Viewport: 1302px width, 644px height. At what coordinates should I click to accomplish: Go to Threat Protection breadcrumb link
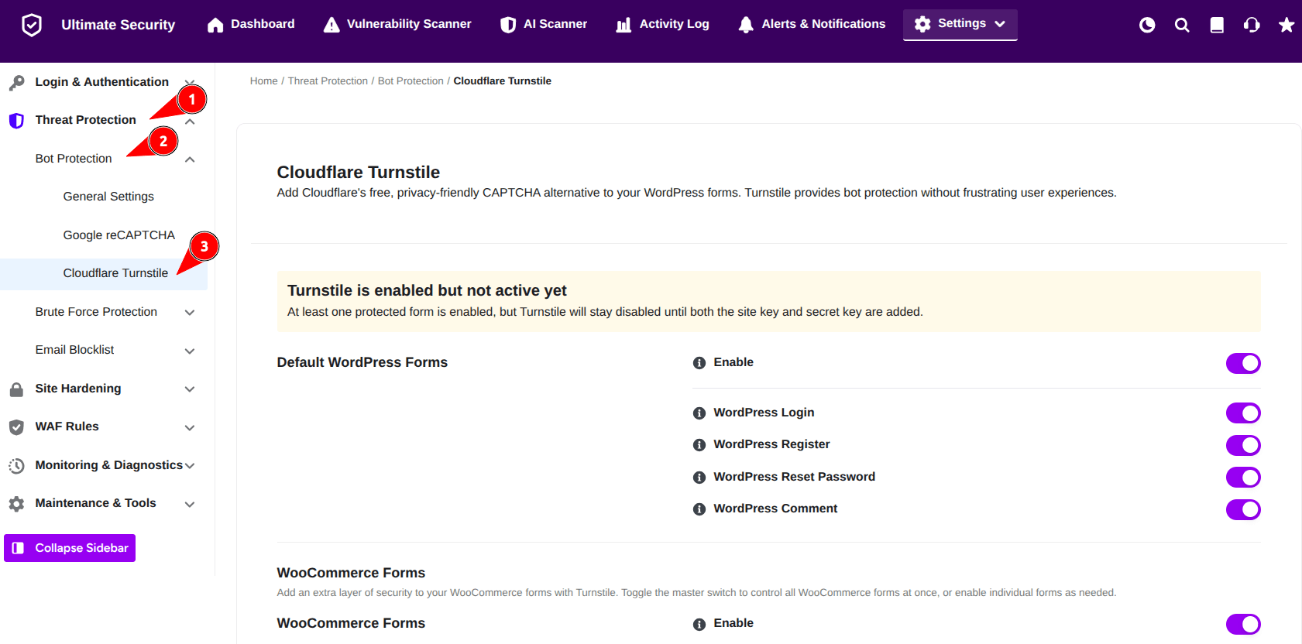coord(328,81)
